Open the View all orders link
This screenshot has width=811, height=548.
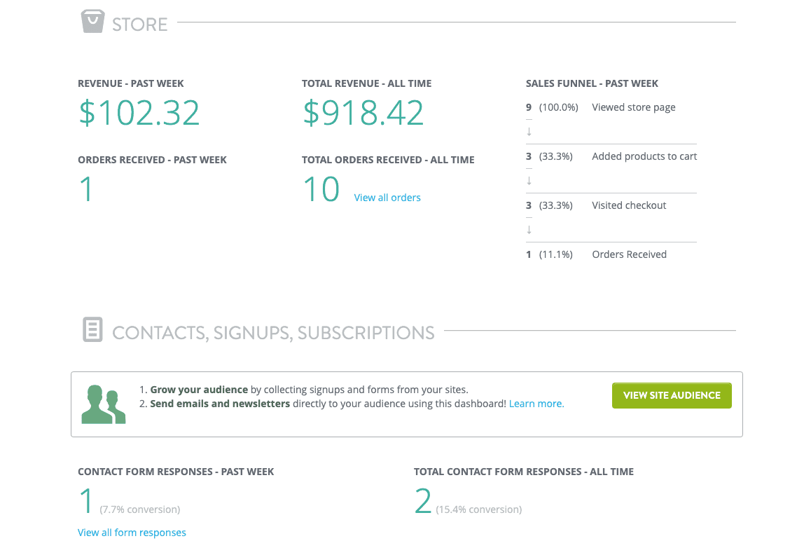(387, 197)
